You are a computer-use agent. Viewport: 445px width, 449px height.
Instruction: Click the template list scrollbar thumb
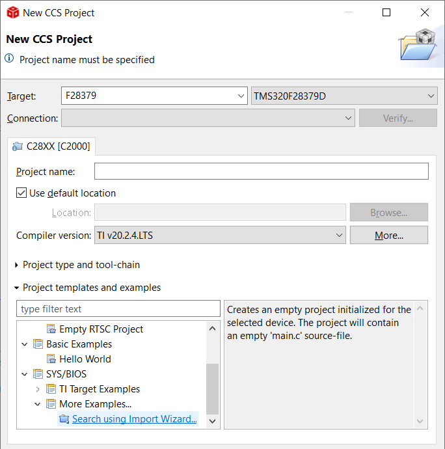[213, 389]
